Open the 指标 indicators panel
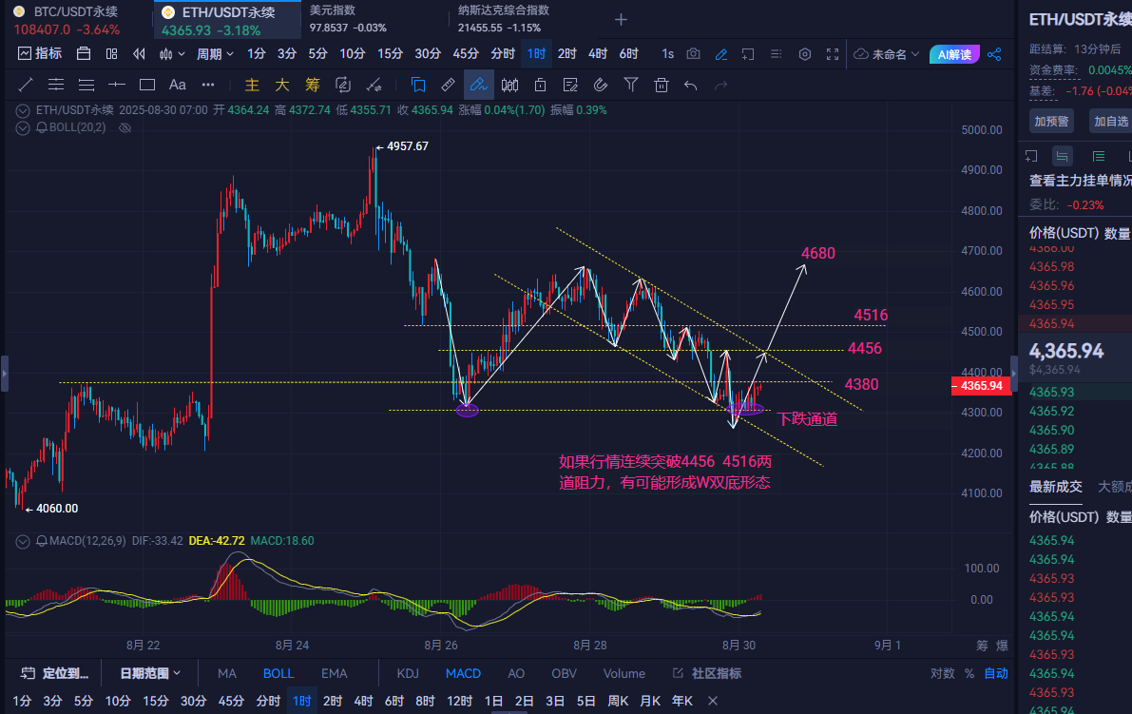This screenshot has width=1132, height=714. coord(40,53)
